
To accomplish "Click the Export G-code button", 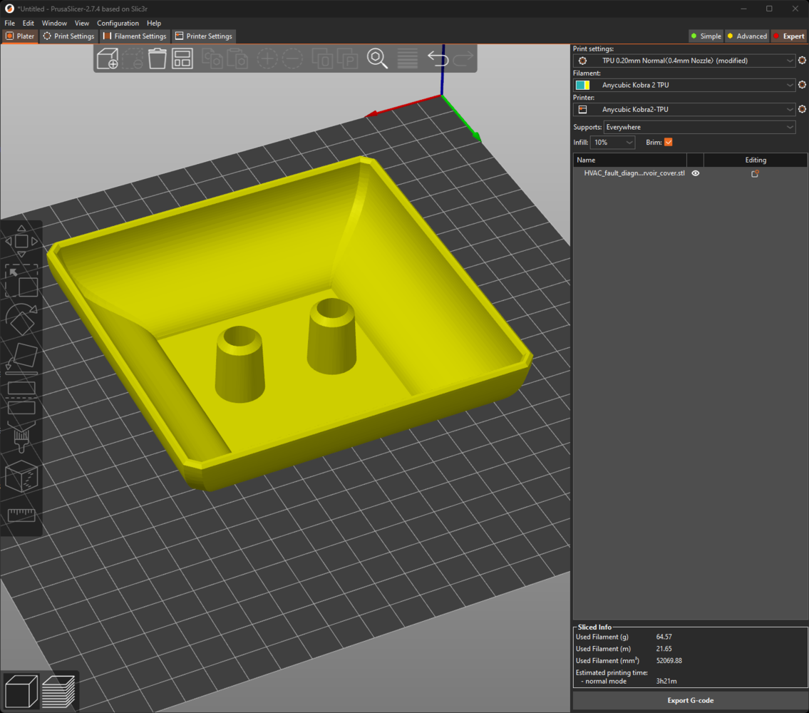I will point(690,700).
